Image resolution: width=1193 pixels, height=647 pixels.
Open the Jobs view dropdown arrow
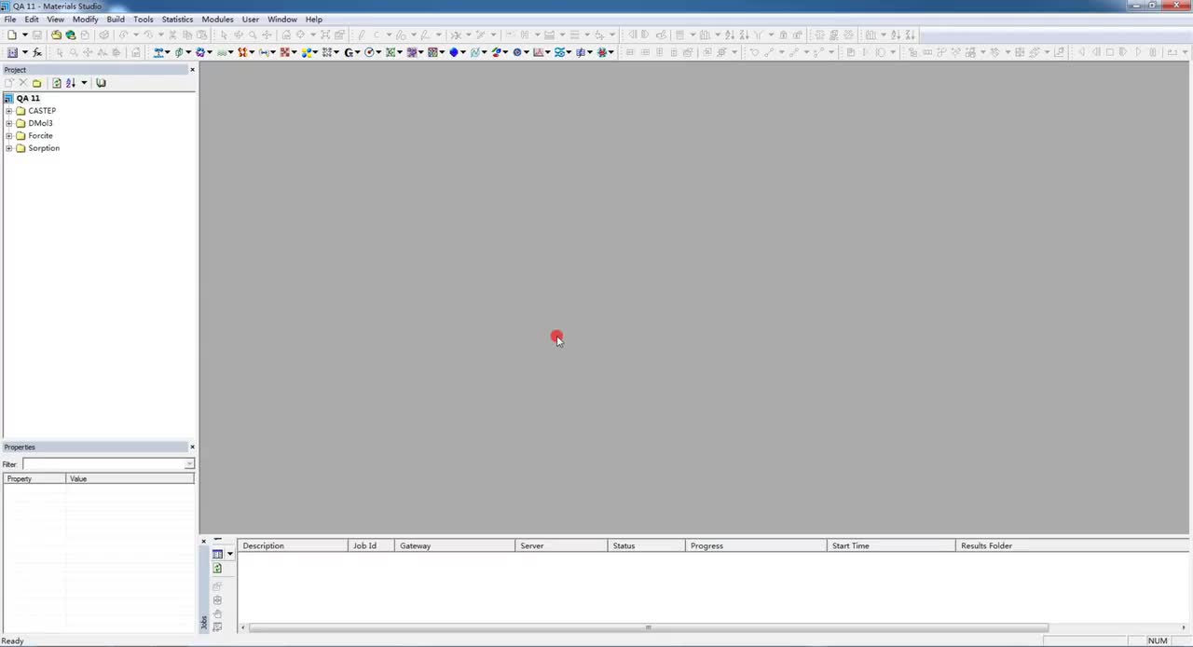pyautogui.click(x=229, y=554)
